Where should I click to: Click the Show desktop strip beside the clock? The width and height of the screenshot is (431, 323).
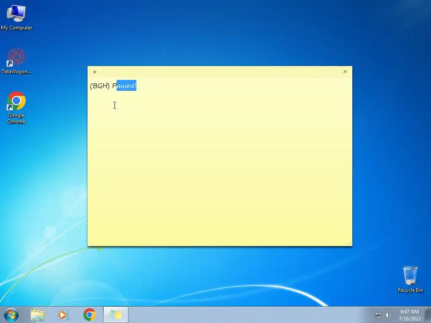(x=428, y=315)
